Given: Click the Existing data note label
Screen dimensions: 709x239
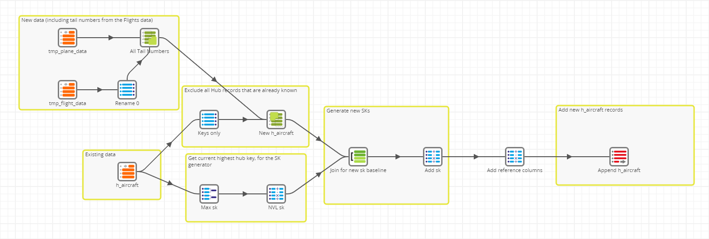Looking at the screenshot, I should pyautogui.click(x=101, y=154).
